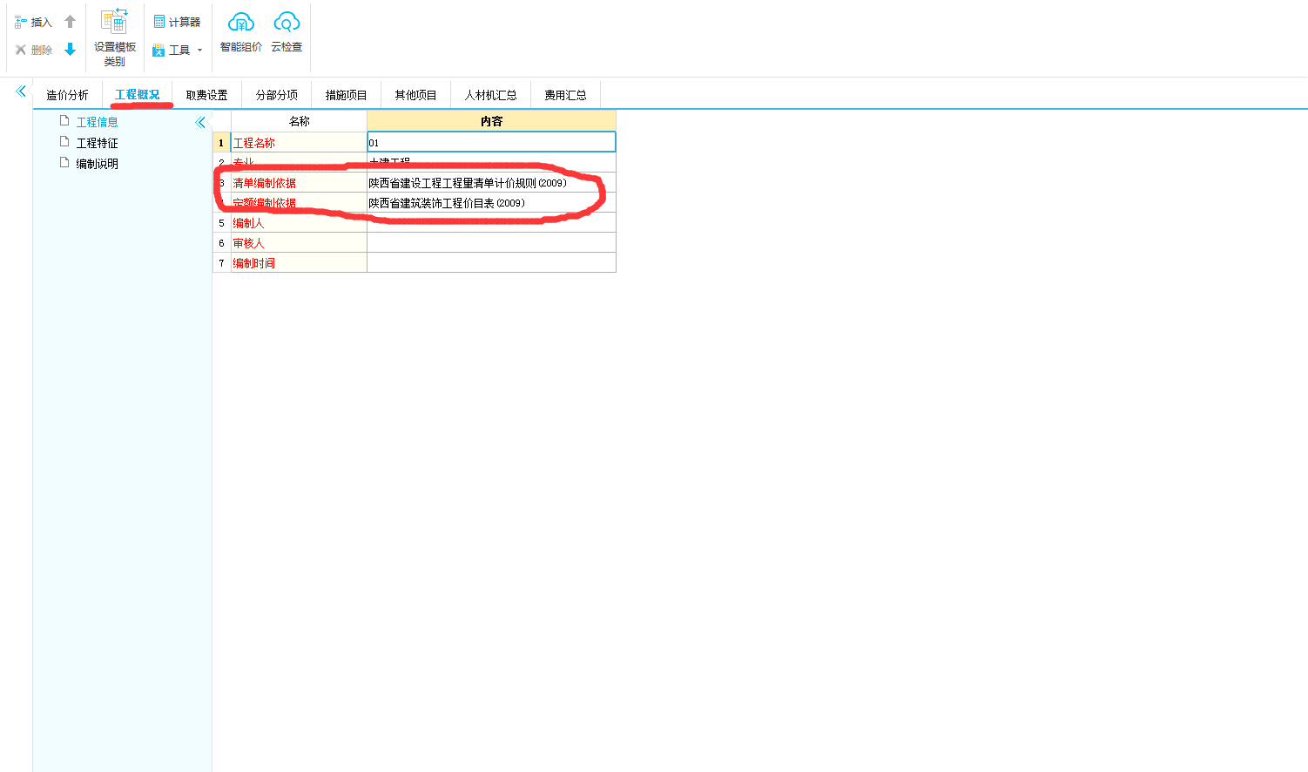Image resolution: width=1308 pixels, height=772 pixels.
Task: Open the 费用汇总 tab
Action: click(566, 95)
